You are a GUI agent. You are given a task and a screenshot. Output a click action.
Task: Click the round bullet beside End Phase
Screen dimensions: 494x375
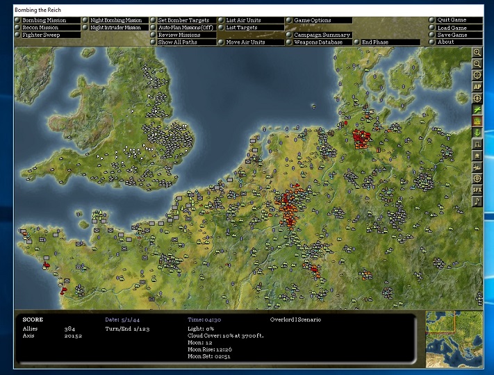click(356, 42)
